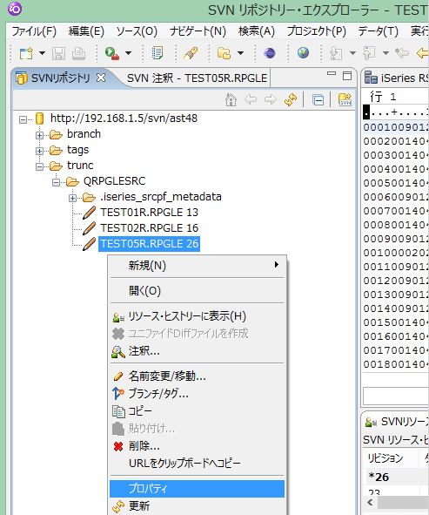Viewport: 429px width, 515px height.
Task: Click the Run external tools icon
Action: [112, 53]
